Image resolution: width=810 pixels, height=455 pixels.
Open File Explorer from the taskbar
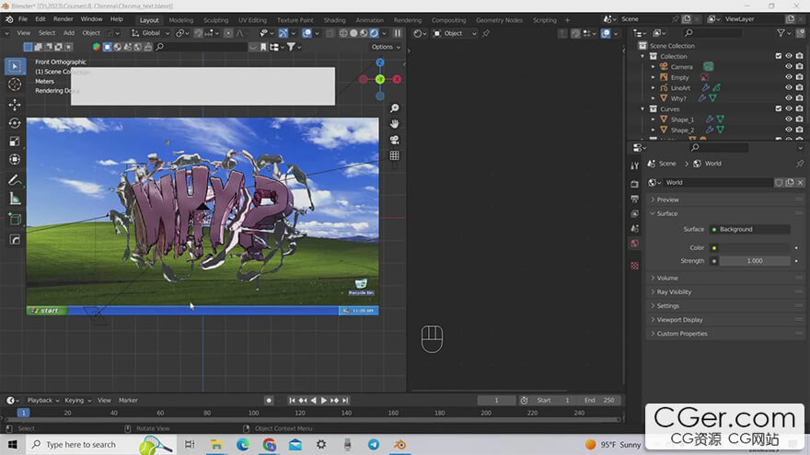(216, 445)
